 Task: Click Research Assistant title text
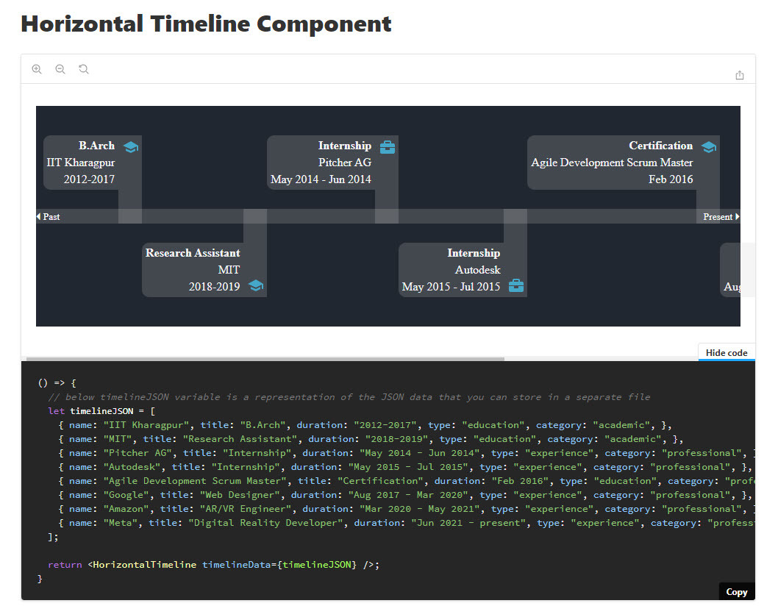(x=193, y=253)
